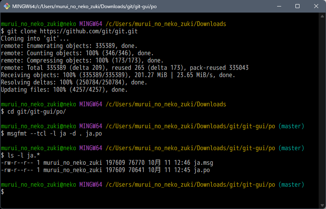Click the 'git clone https://github.com/git/git.git' command

coord(73,31)
